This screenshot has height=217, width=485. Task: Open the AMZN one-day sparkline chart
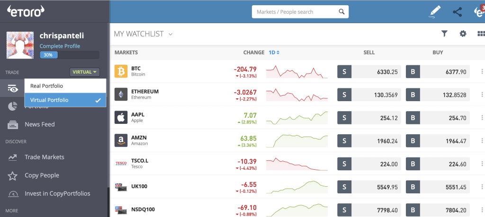click(x=296, y=141)
